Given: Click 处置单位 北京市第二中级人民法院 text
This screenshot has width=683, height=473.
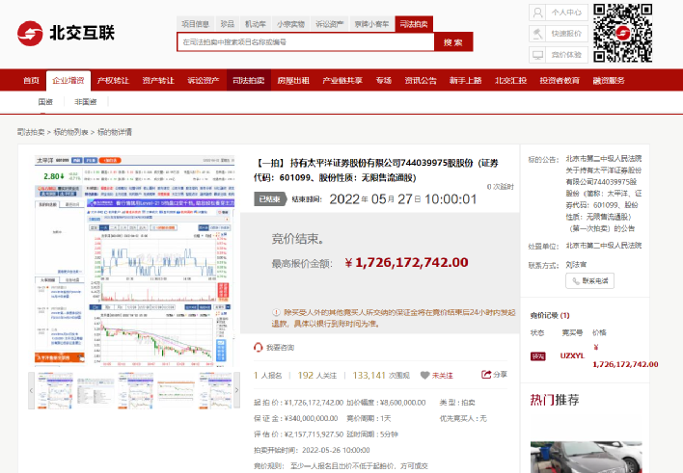Looking at the screenshot, I should 603,246.
